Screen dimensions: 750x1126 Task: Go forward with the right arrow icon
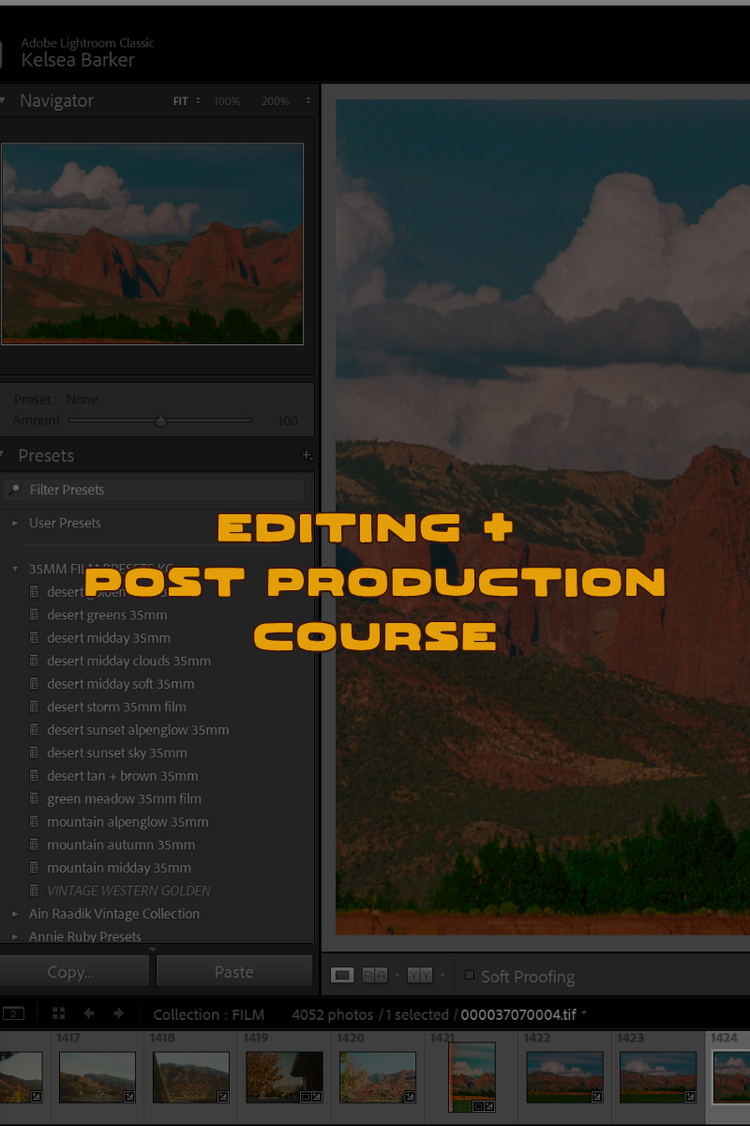(x=119, y=1013)
